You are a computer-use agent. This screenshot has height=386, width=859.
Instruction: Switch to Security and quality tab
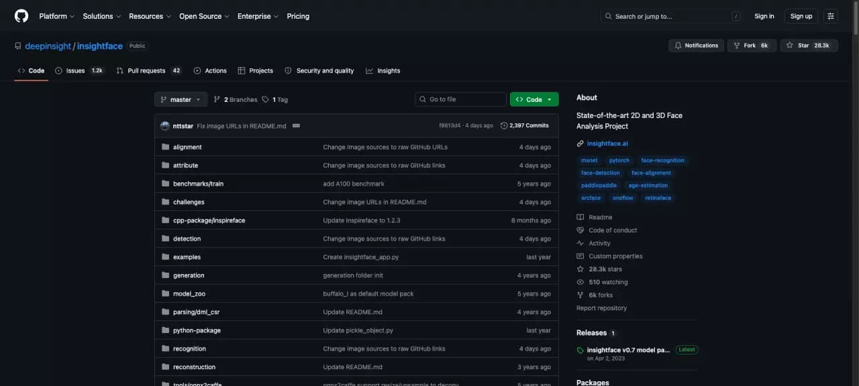coord(319,70)
